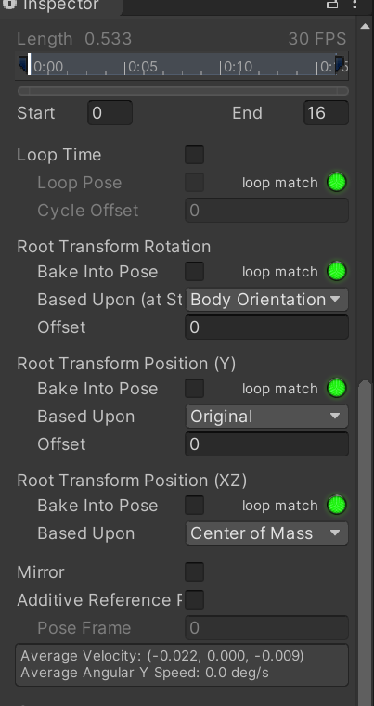Click the clip end marker on the timeline

[341, 64]
